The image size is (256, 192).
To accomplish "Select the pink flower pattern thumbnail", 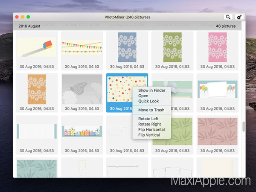I will pos(218,47).
